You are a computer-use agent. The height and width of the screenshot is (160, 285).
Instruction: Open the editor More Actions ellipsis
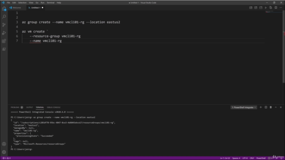[x=281, y=8]
